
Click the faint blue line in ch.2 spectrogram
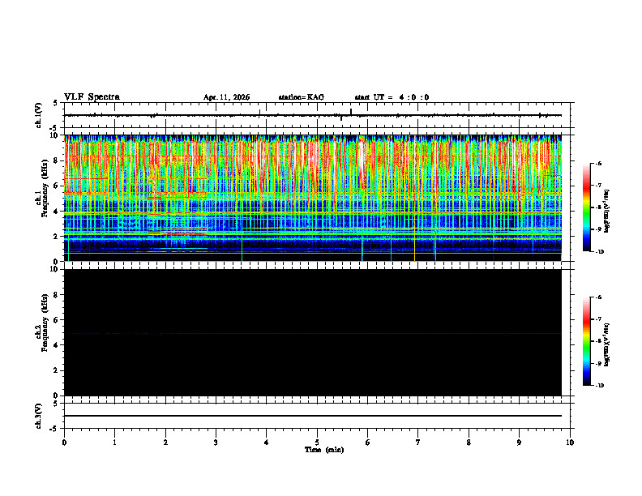coord(313,334)
